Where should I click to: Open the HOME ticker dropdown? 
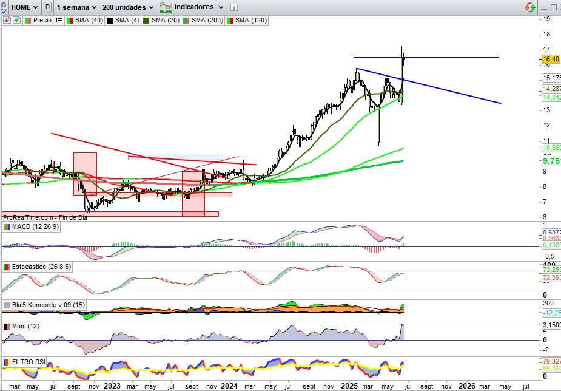[25, 7]
